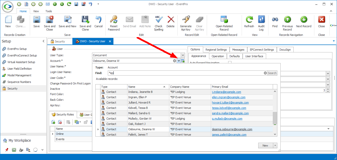Screen dimensions: 337x160
Task: Clear the Account field with X icon
Action: pyautogui.click(x=175, y=61)
